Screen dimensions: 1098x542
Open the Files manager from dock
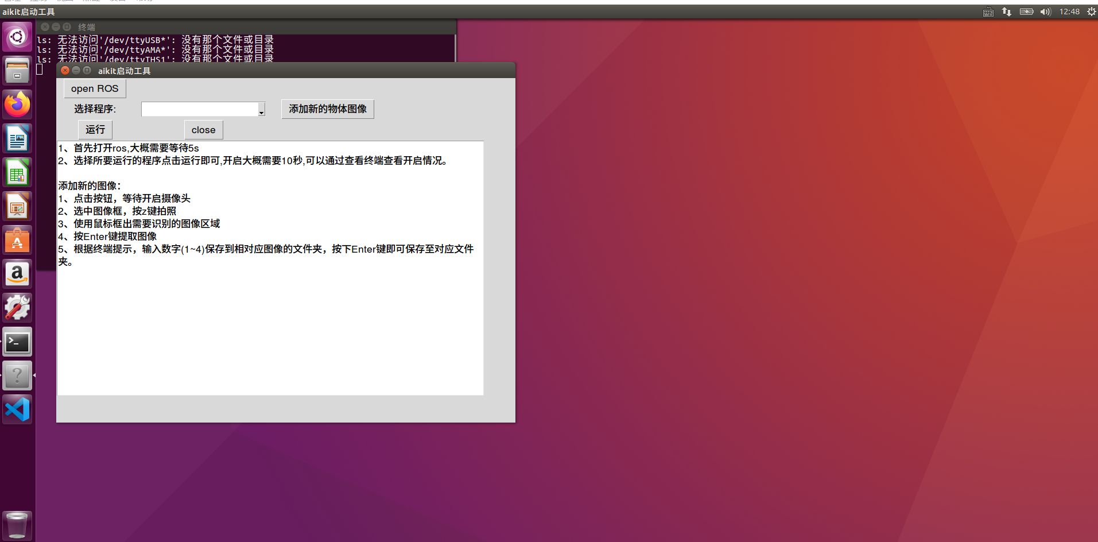point(17,71)
